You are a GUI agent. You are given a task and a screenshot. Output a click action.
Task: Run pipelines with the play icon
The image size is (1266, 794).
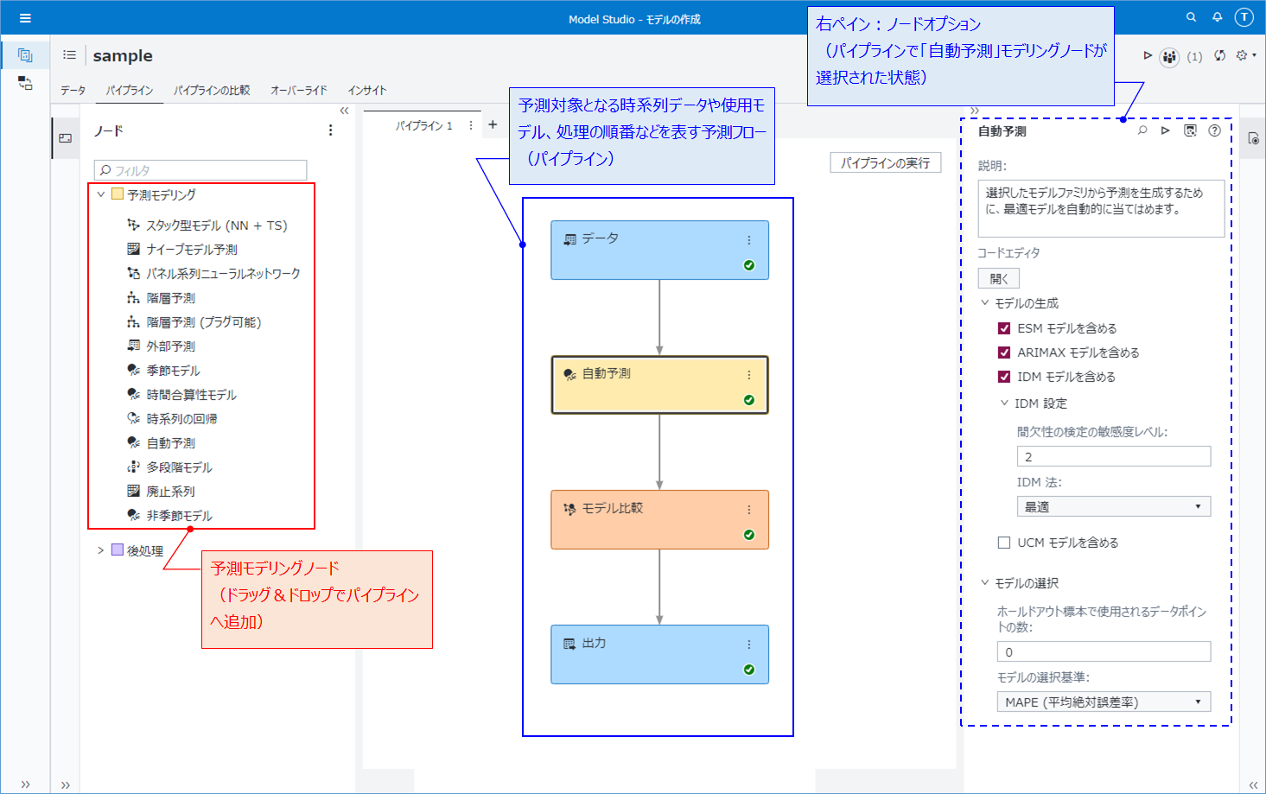[1148, 55]
